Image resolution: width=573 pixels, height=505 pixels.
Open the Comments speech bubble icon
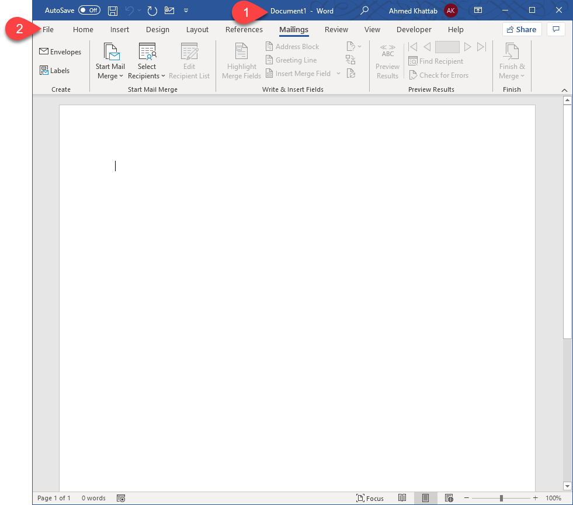pyautogui.click(x=556, y=29)
